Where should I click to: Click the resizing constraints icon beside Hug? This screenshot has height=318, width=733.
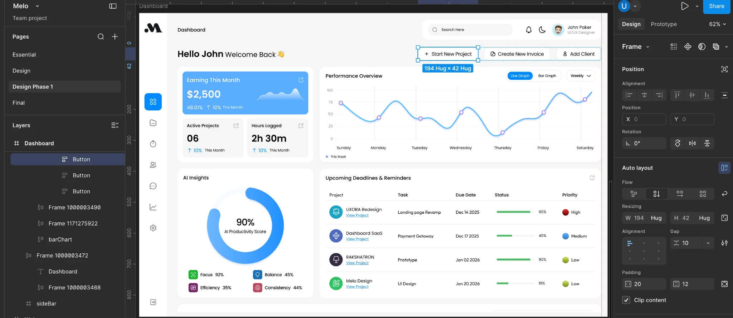pos(724,218)
